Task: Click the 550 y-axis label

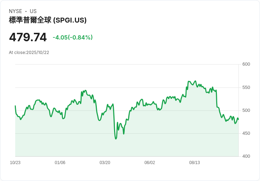Action: click(x=246, y=88)
